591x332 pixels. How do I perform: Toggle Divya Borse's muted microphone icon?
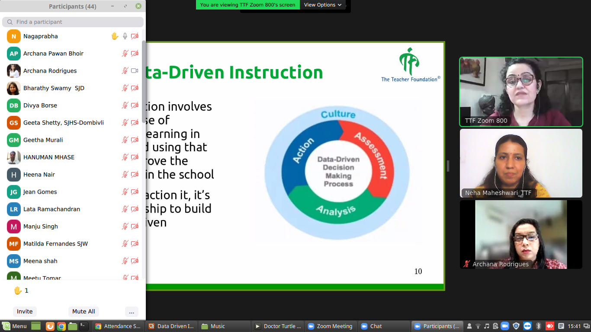click(125, 105)
